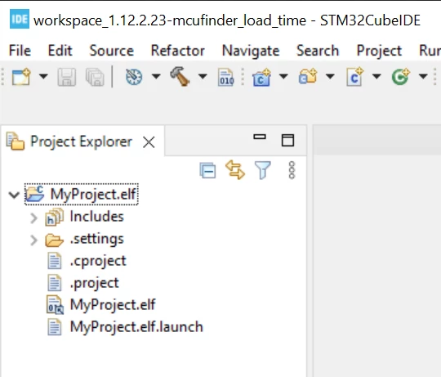Open the New wizard dropdown arrow
The height and width of the screenshot is (377, 441).
coord(43,76)
